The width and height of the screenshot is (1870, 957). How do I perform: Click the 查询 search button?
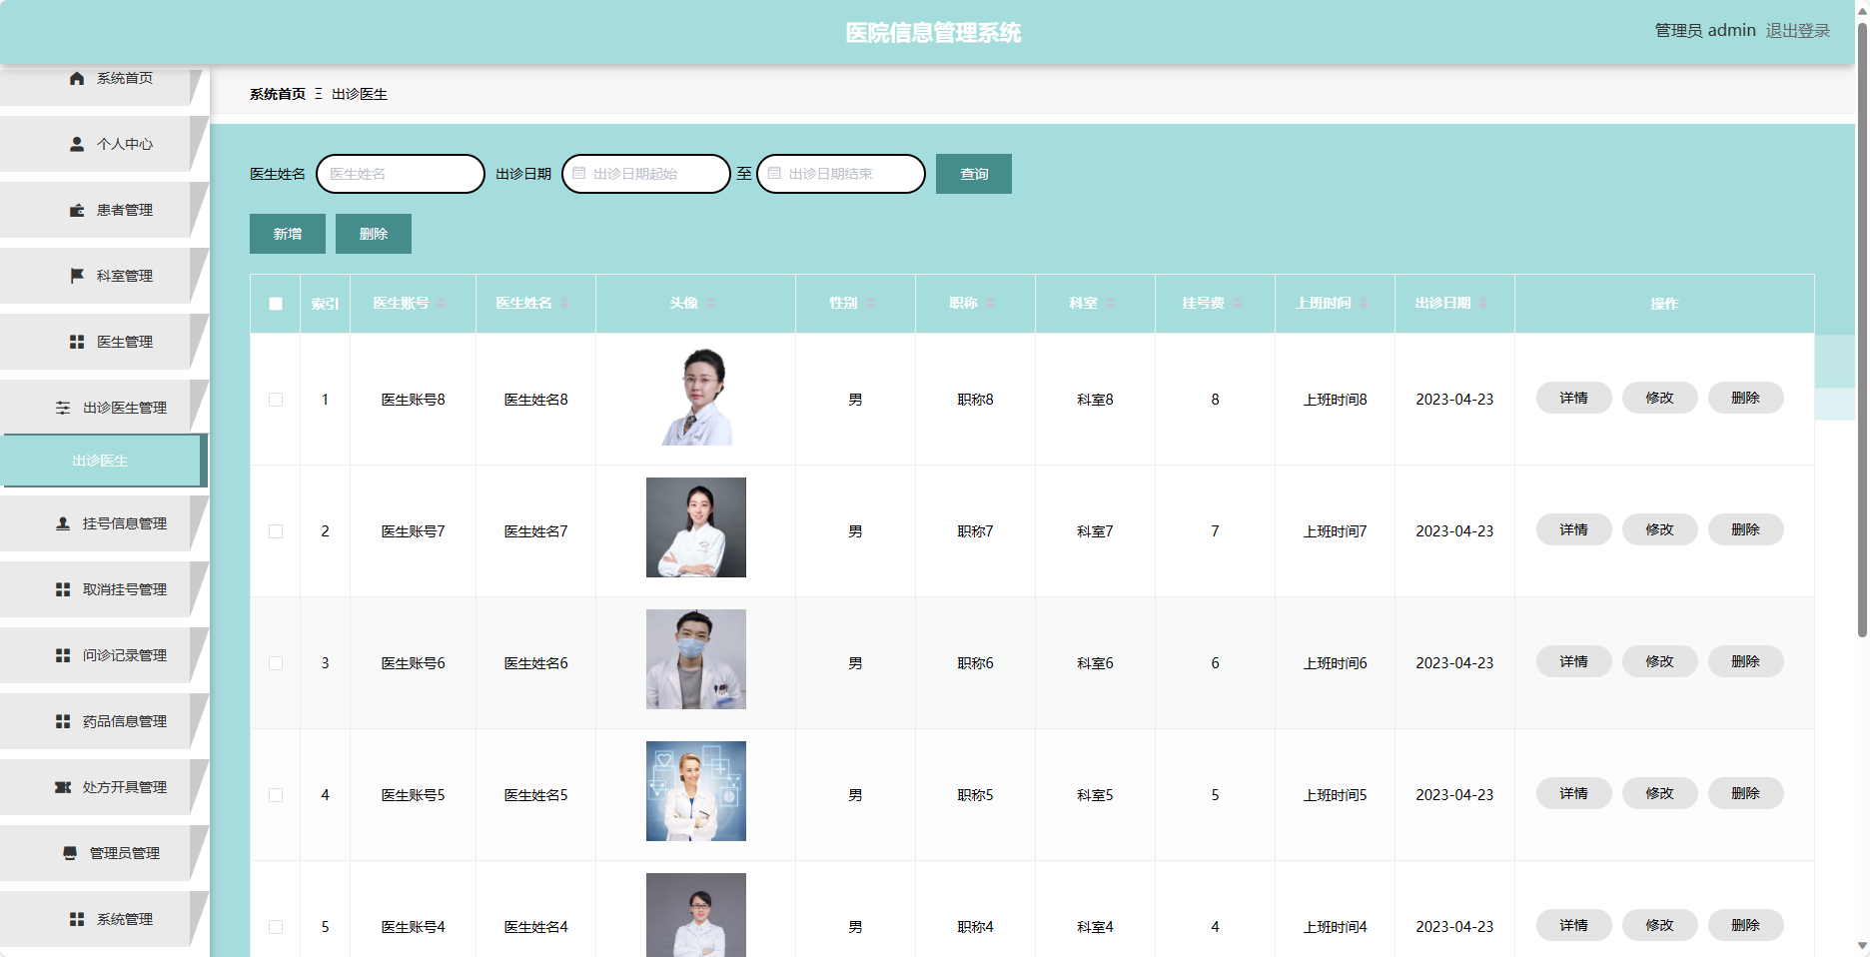[x=974, y=174]
